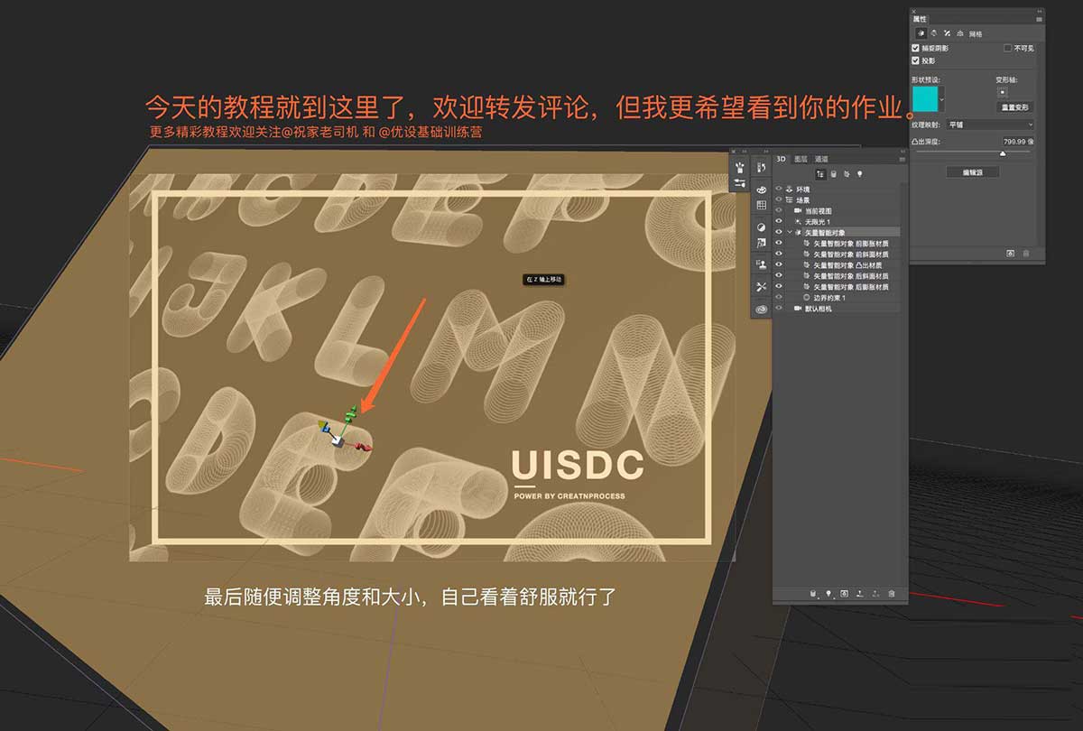This screenshot has height=731, width=1083.
Task: Select the Deform icon in Properties panel
Action: [x=934, y=33]
